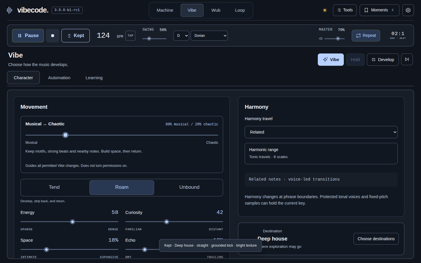Pause playback

pyautogui.click(x=28, y=36)
